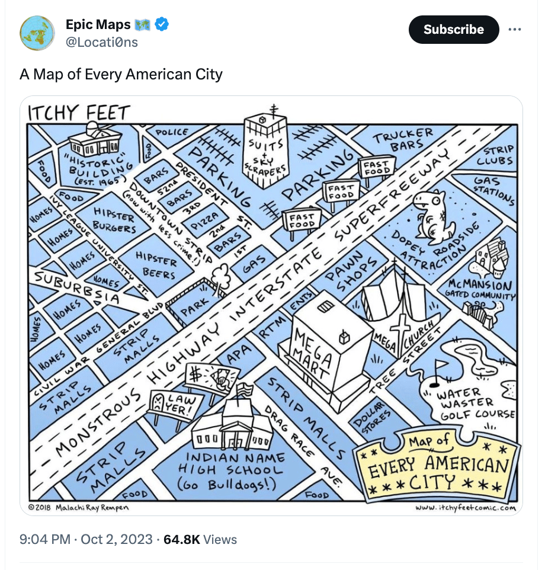Open the Epic Maps profile avatar
Image resolution: width=545 pixels, height=570 pixels.
click(37, 33)
